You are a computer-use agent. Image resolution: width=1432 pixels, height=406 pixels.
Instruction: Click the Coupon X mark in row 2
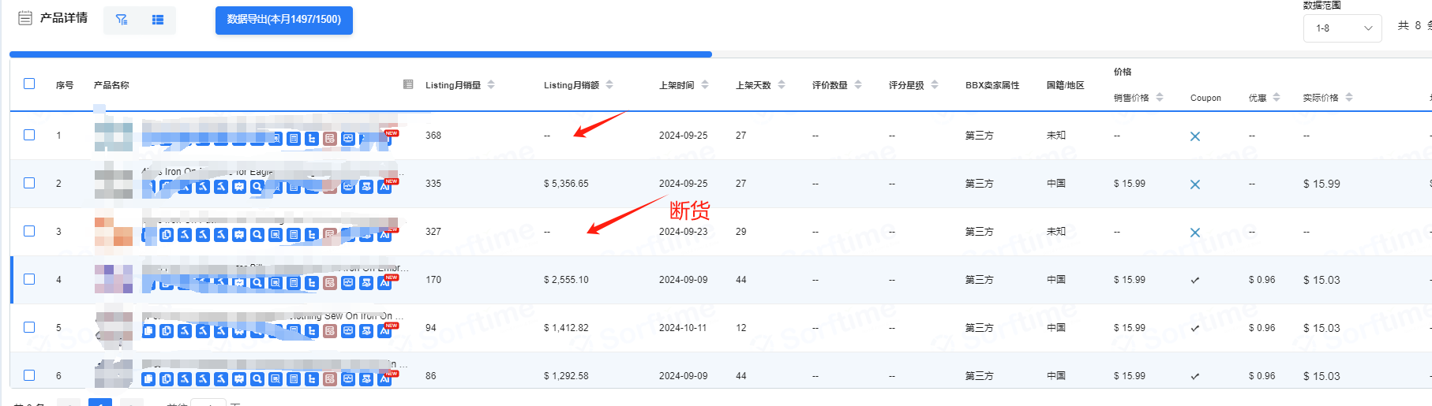(x=1195, y=184)
